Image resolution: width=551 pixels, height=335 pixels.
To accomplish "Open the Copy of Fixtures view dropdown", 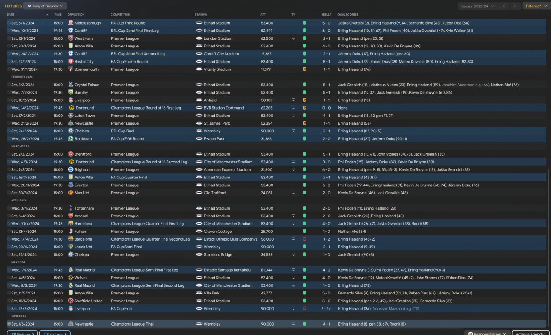I will click(45, 6).
